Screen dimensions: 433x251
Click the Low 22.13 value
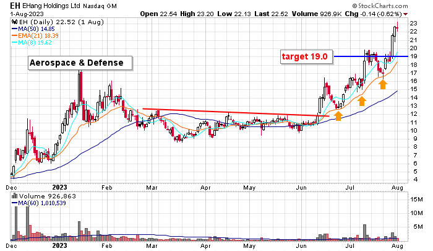tap(234, 14)
